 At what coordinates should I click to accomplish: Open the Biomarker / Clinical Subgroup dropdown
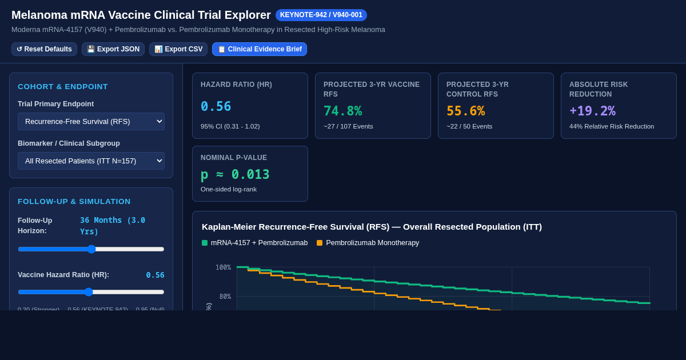[x=91, y=161]
